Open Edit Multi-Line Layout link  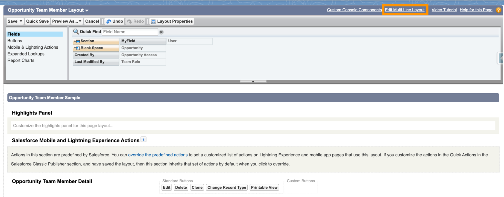point(405,10)
